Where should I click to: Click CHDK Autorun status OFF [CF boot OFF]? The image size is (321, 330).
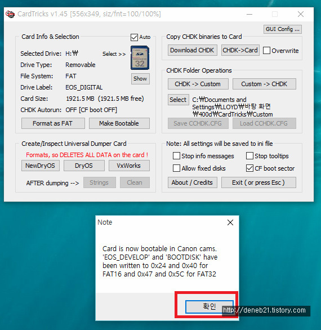(x=91, y=110)
